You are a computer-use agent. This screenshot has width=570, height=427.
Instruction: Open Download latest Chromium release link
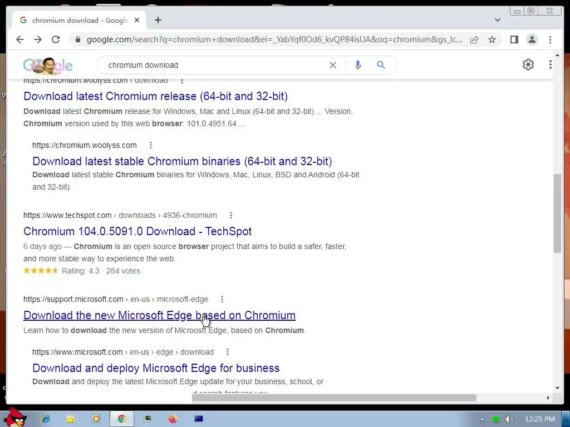point(156,96)
